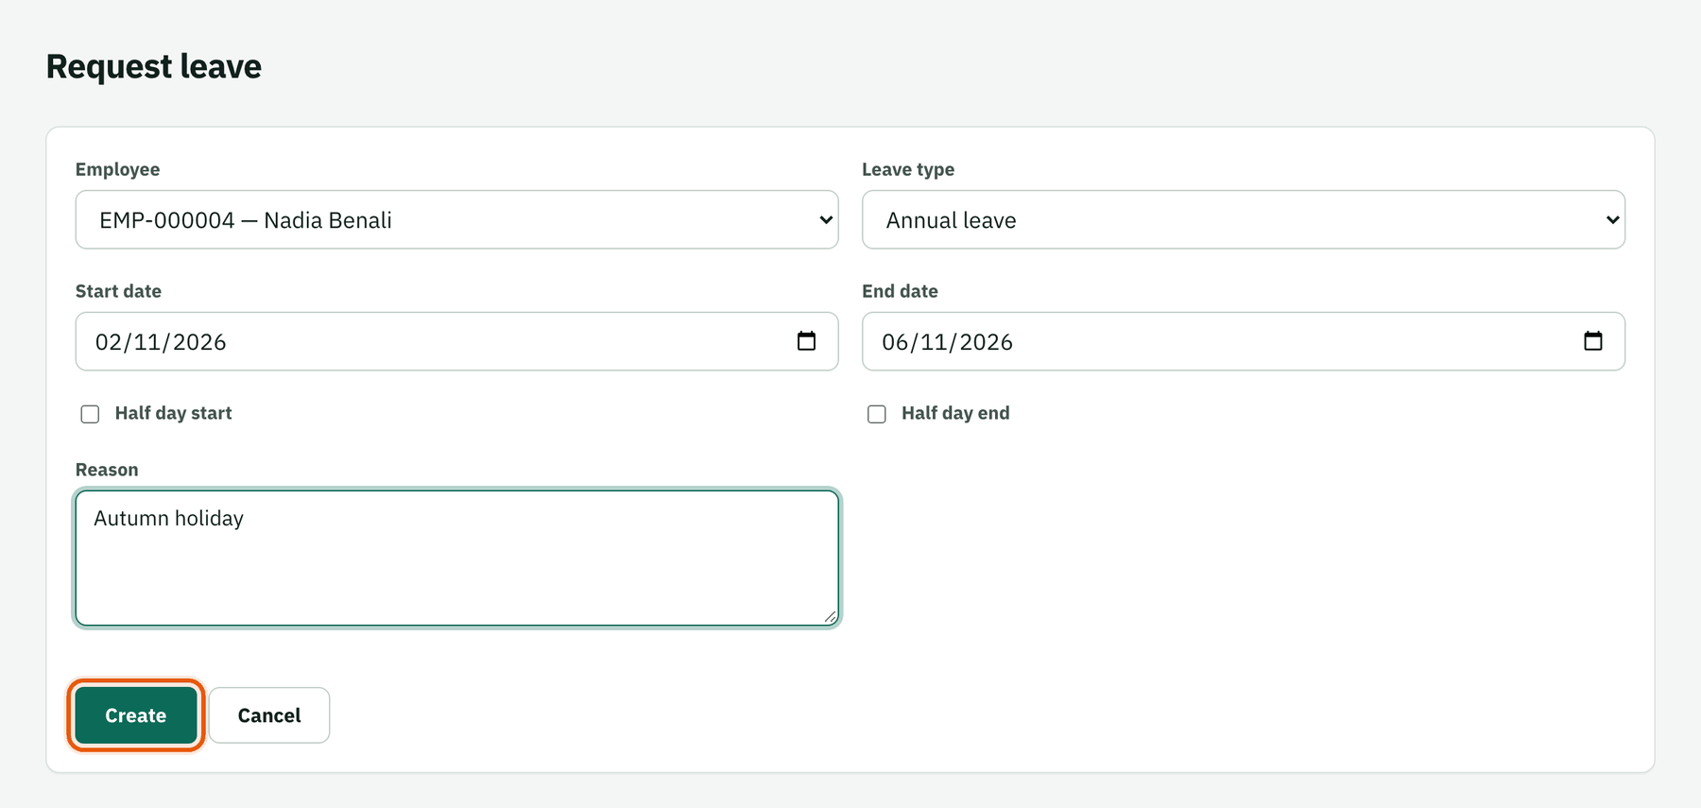Cancel the leave request
The height and width of the screenshot is (808, 1701).
tap(269, 715)
